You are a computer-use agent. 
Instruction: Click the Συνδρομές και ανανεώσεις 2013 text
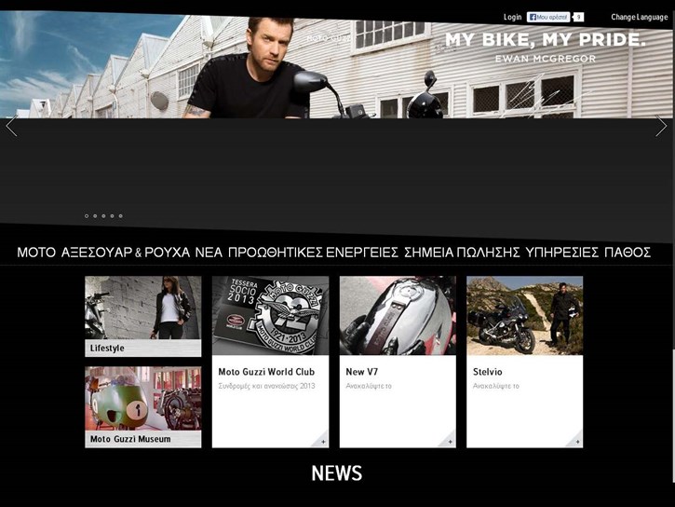pyautogui.click(x=266, y=386)
